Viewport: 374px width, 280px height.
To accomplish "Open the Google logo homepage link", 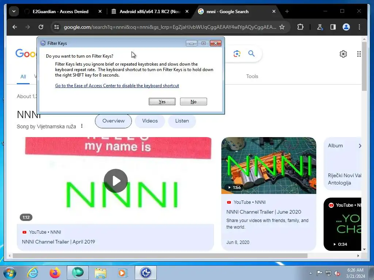I will point(26,54).
